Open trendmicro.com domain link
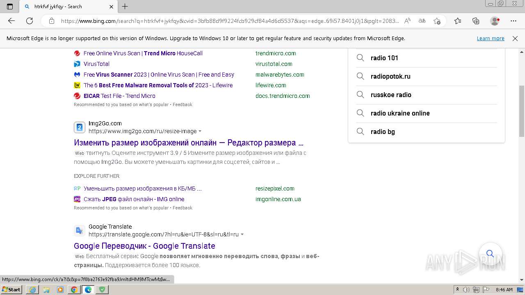The height and width of the screenshot is (295, 525). pos(276,53)
